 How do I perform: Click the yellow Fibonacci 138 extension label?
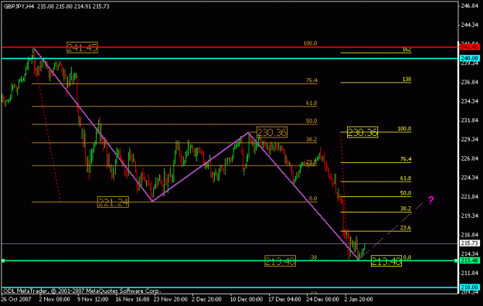(x=407, y=80)
